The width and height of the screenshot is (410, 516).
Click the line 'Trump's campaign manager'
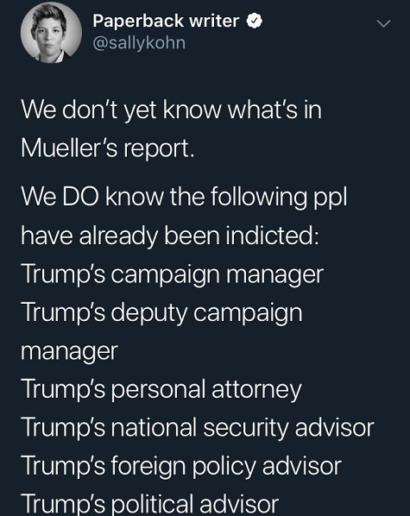173,274
